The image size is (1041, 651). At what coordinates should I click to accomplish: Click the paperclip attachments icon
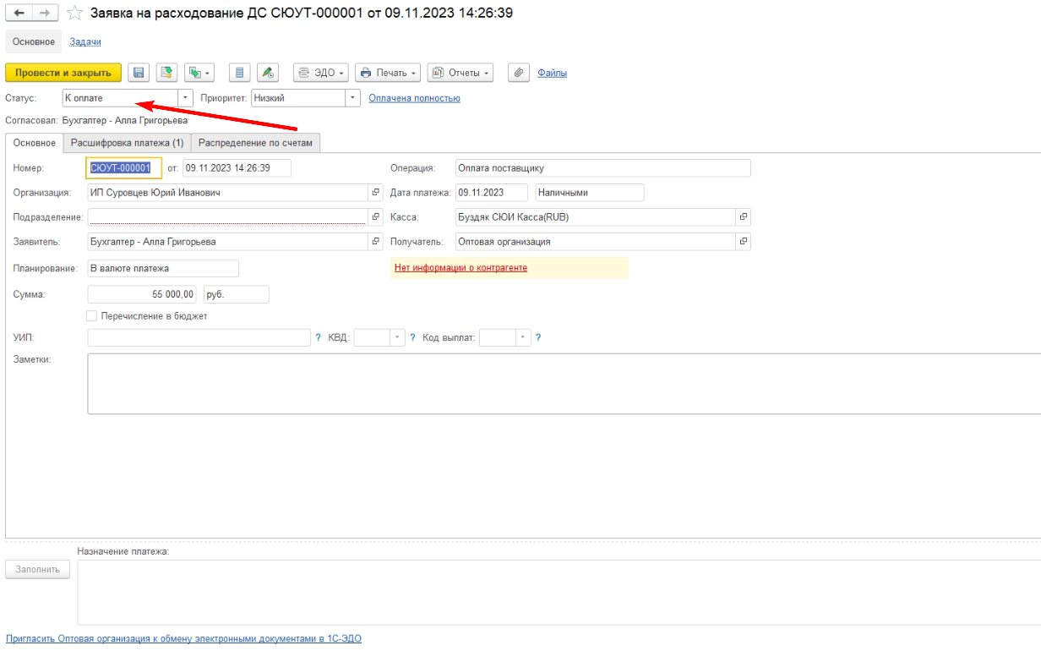518,73
